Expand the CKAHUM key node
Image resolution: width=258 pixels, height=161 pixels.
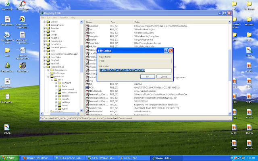(x=56, y=83)
